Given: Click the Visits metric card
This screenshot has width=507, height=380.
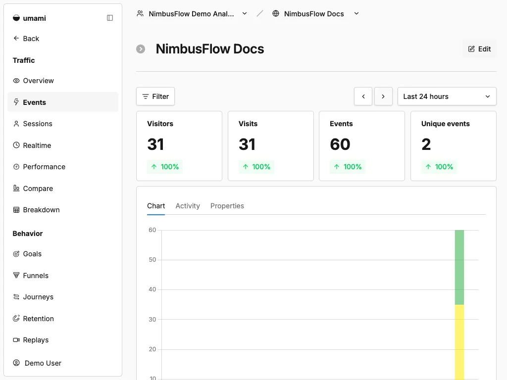Looking at the screenshot, I should (x=271, y=146).
